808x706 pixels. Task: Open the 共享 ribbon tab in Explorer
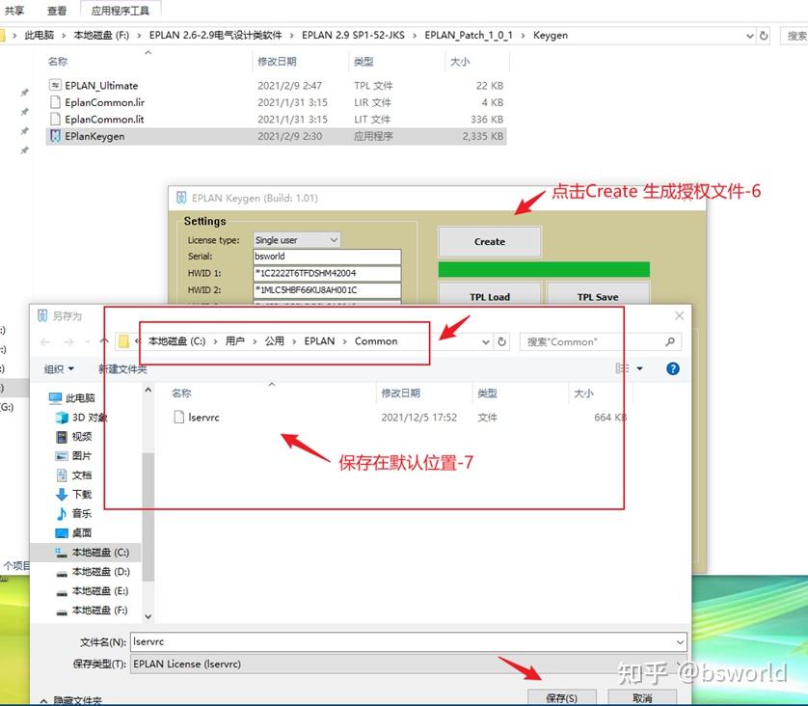point(14,11)
